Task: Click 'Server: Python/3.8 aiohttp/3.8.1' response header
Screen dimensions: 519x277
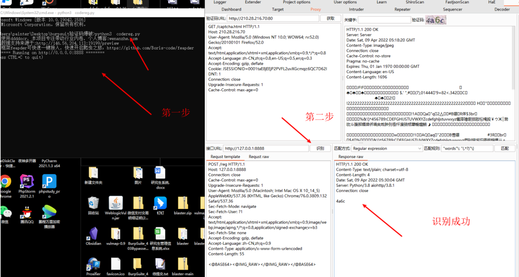Action: click(x=365, y=185)
